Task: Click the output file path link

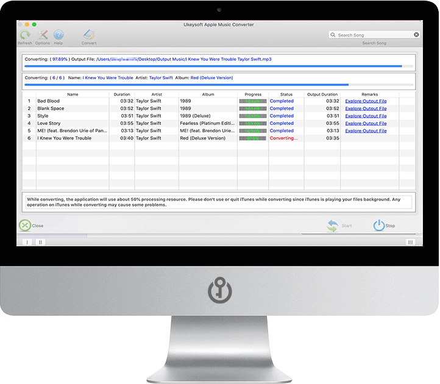Action: (x=184, y=59)
